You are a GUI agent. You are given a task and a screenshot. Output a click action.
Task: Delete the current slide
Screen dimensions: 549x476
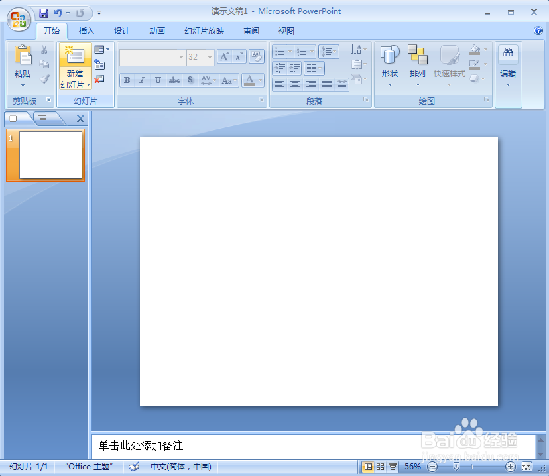coord(99,79)
